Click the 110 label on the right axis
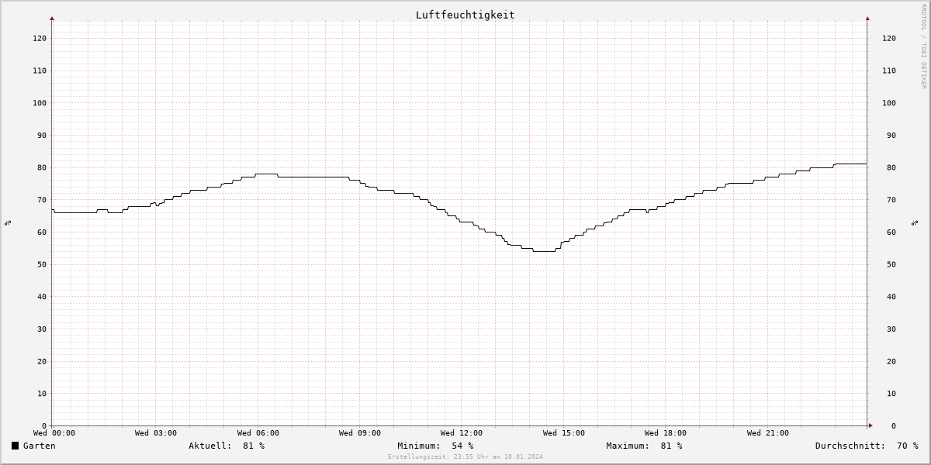This screenshot has height=465, width=931. coord(889,71)
